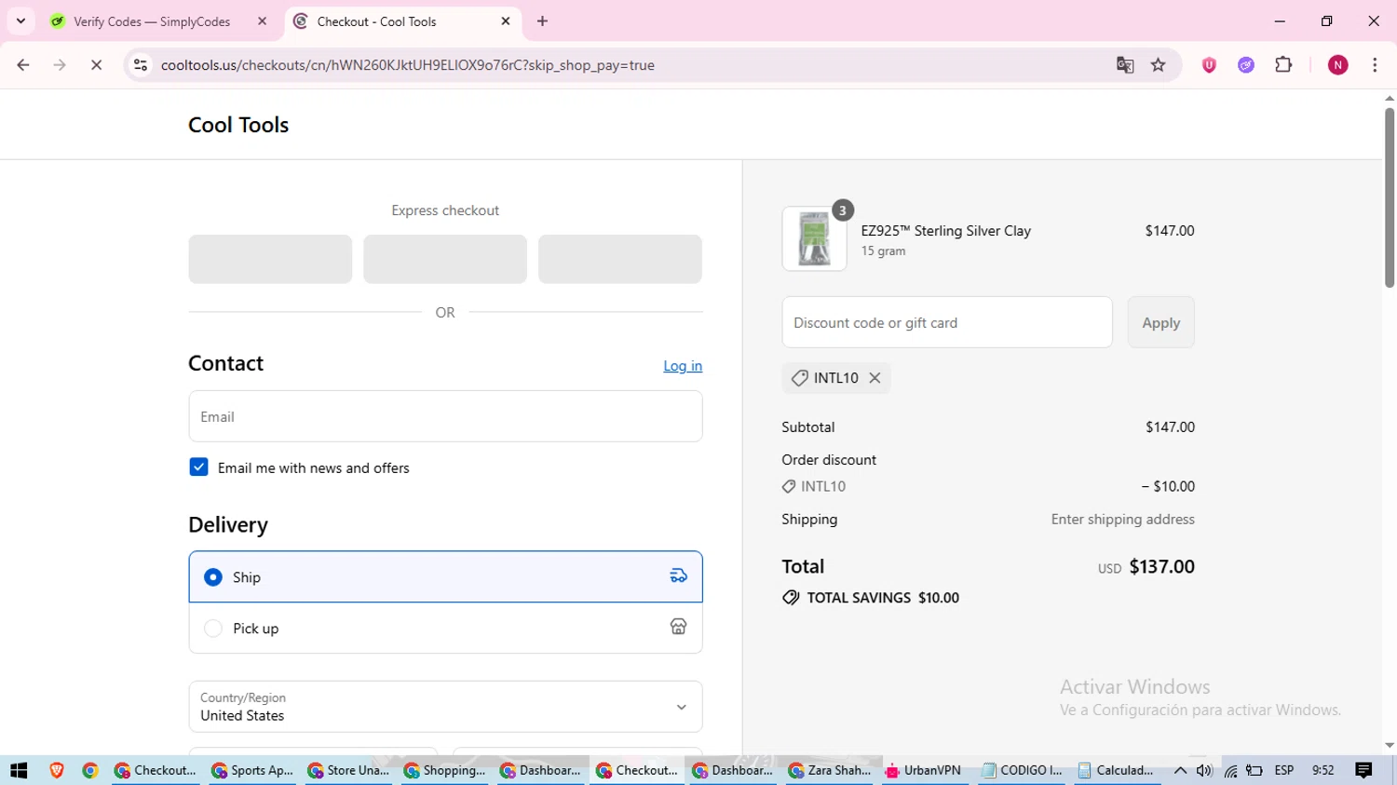Open UrbanVPN from the taskbar

pos(924,770)
